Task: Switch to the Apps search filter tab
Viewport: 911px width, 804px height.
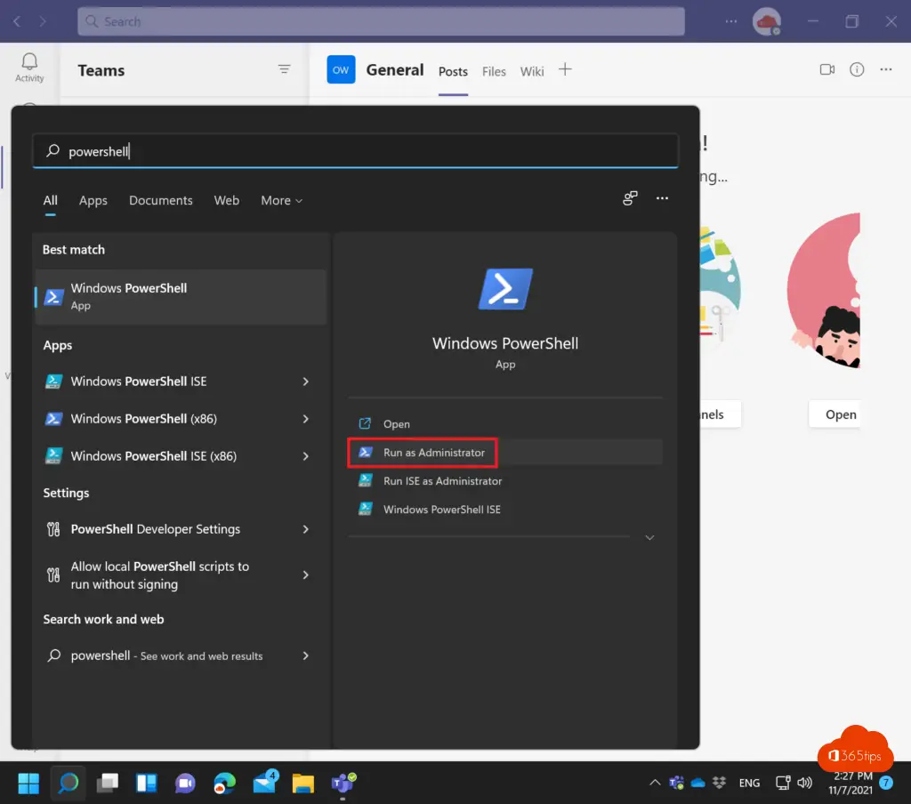Action: click(93, 201)
